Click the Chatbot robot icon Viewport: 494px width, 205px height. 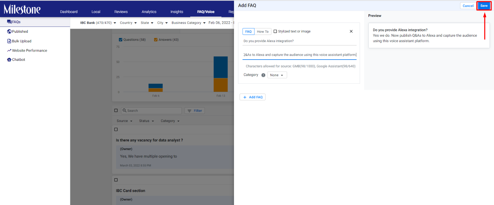click(x=9, y=60)
